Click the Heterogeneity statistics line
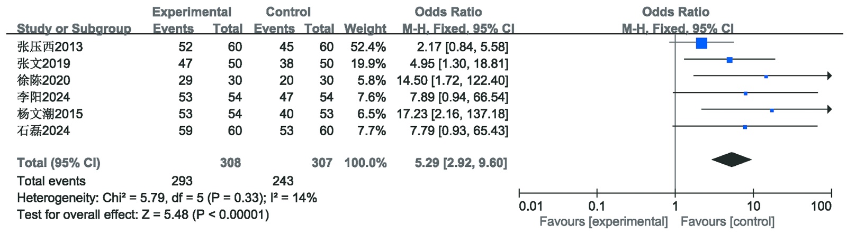The height and width of the screenshot is (234, 847). [167, 198]
